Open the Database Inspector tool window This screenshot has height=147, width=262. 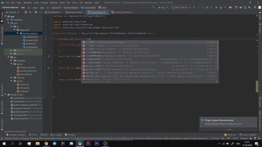[16, 135]
